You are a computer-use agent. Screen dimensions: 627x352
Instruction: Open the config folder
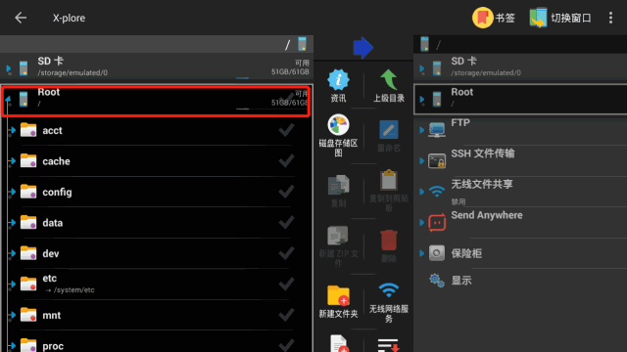coord(157,192)
